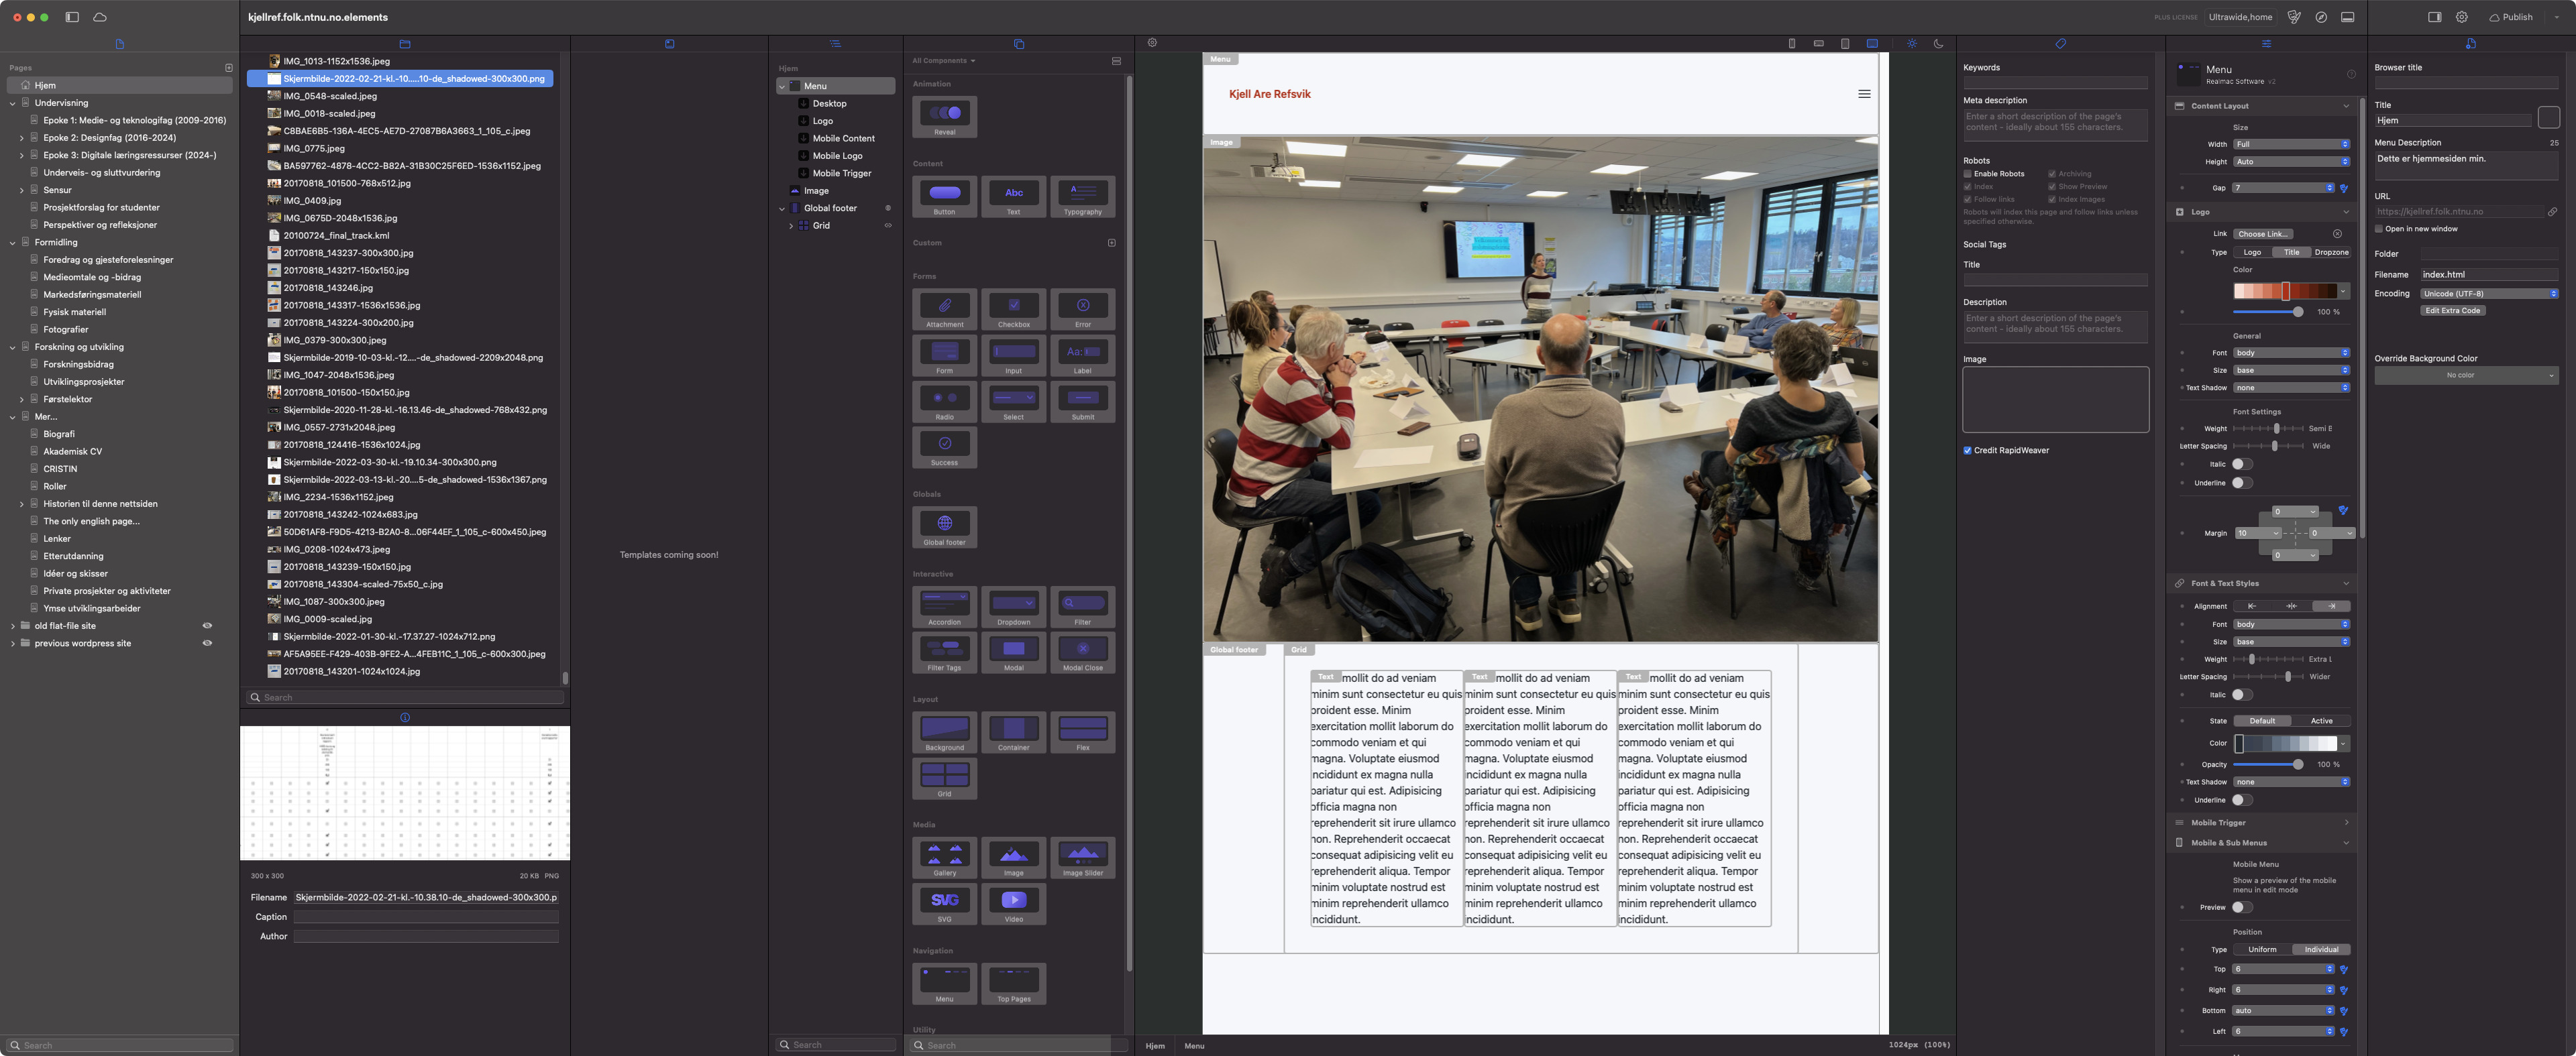Select the Title logo type segment
The width and height of the screenshot is (2576, 1056).
click(2291, 253)
